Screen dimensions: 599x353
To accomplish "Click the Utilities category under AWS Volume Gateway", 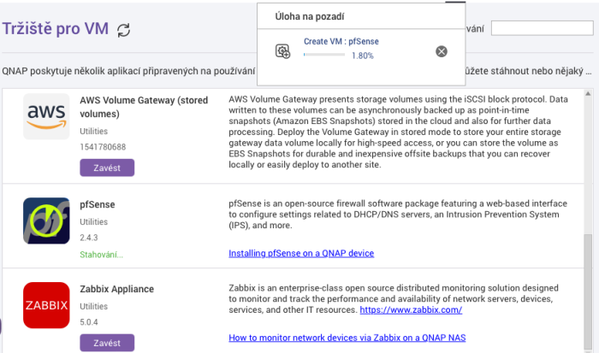I will 93,131.
